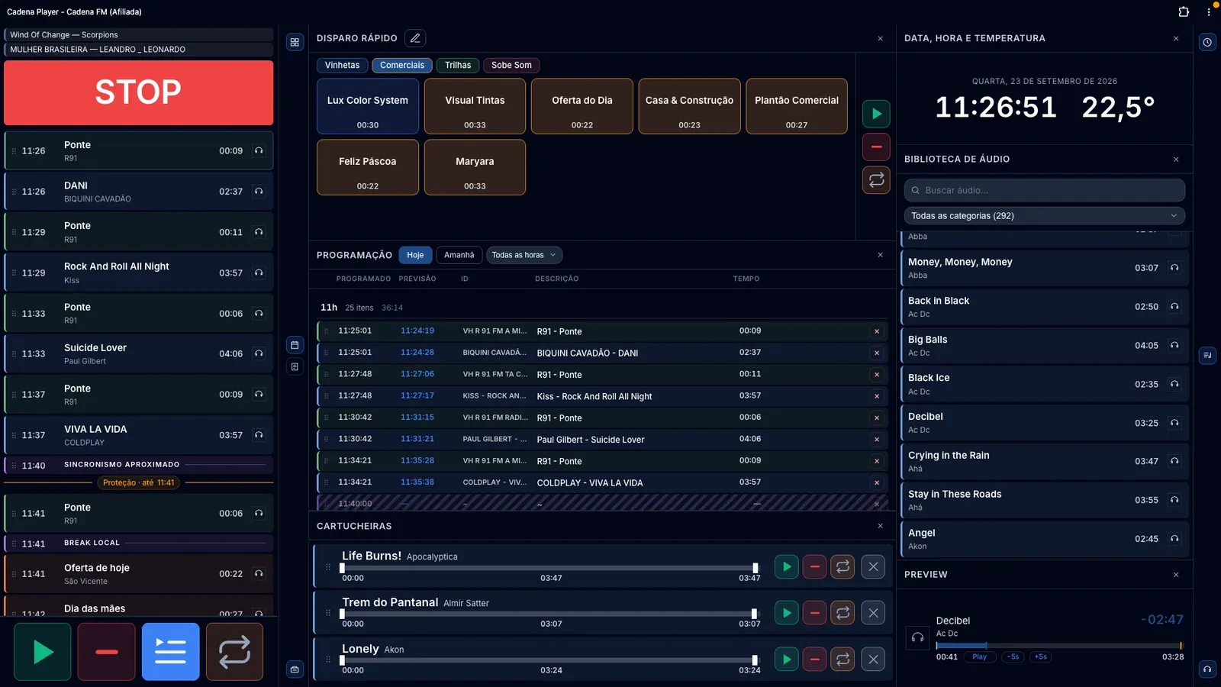Remove the COLDPLAY - VIVA LA VIDA row
Viewport: 1221px width, 687px height.
tap(877, 482)
